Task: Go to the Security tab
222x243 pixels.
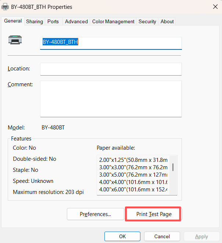Action: [147, 21]
